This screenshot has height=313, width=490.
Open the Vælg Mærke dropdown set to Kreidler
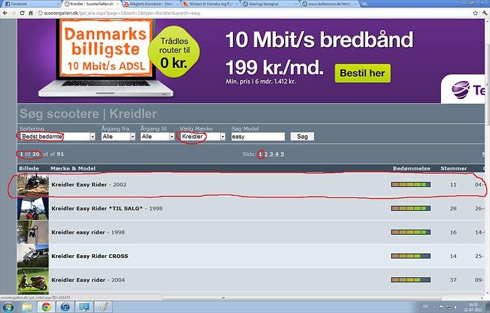(x=203, y=136)
